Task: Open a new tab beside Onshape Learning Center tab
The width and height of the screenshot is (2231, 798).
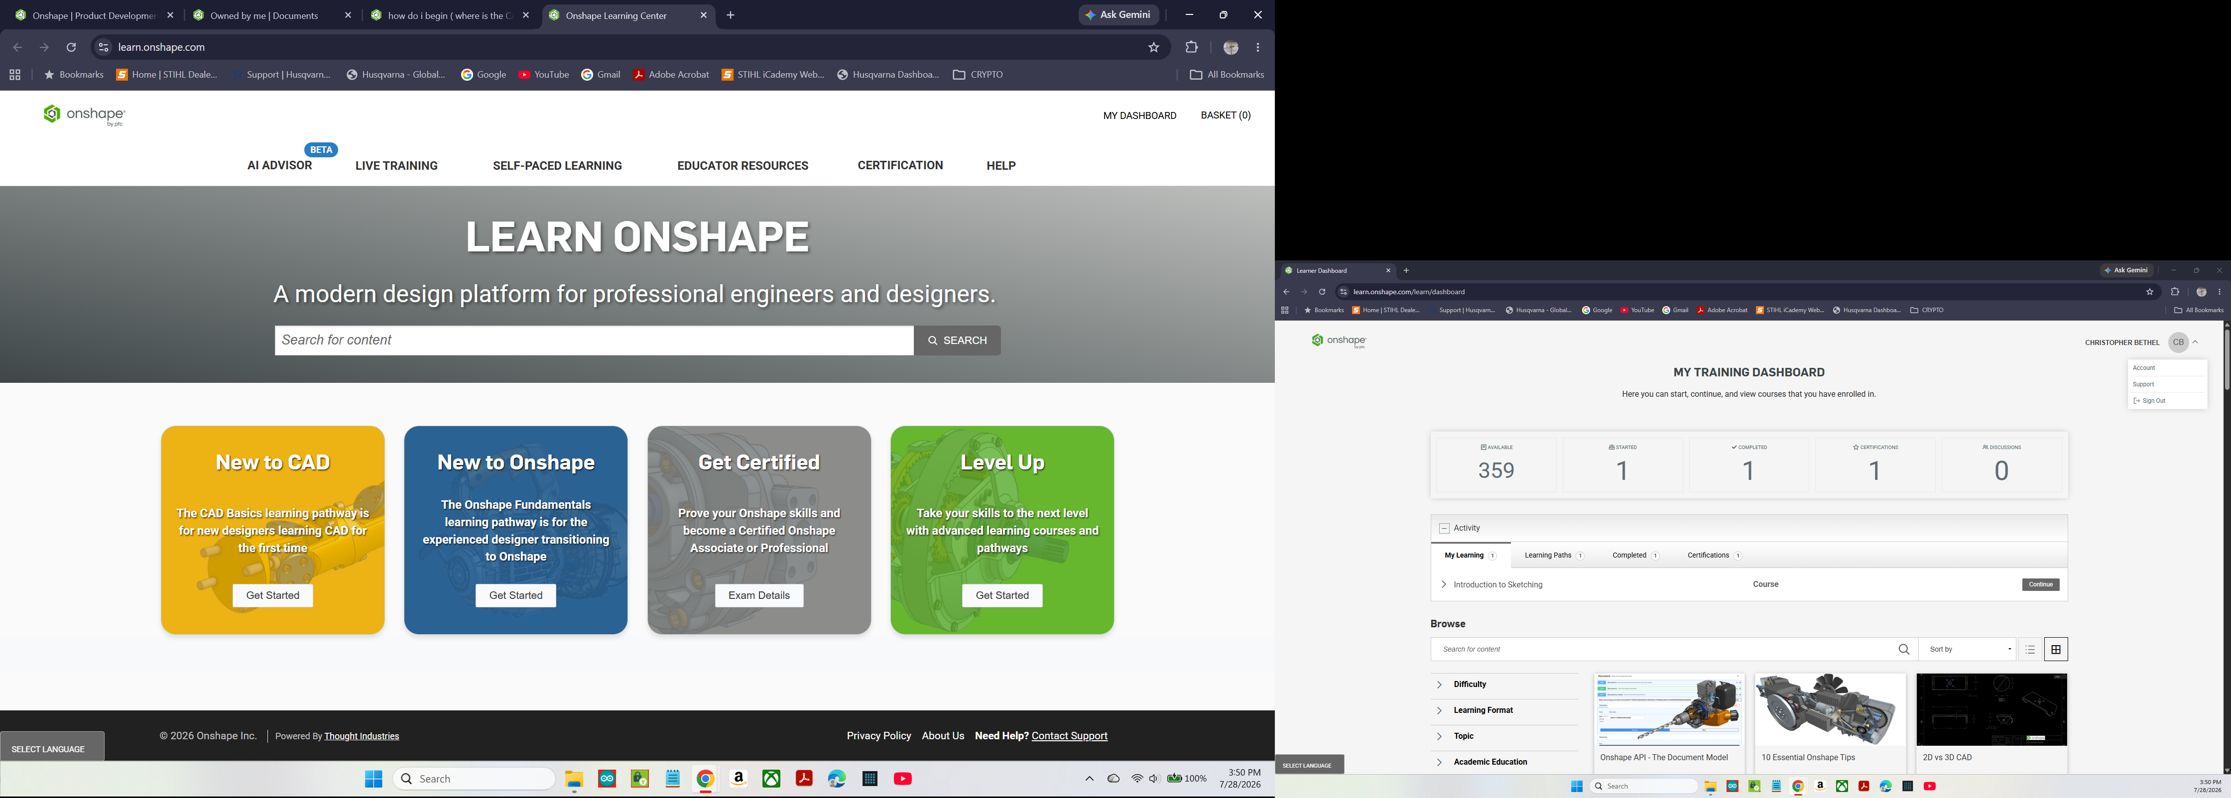Action: coord(730,15)
